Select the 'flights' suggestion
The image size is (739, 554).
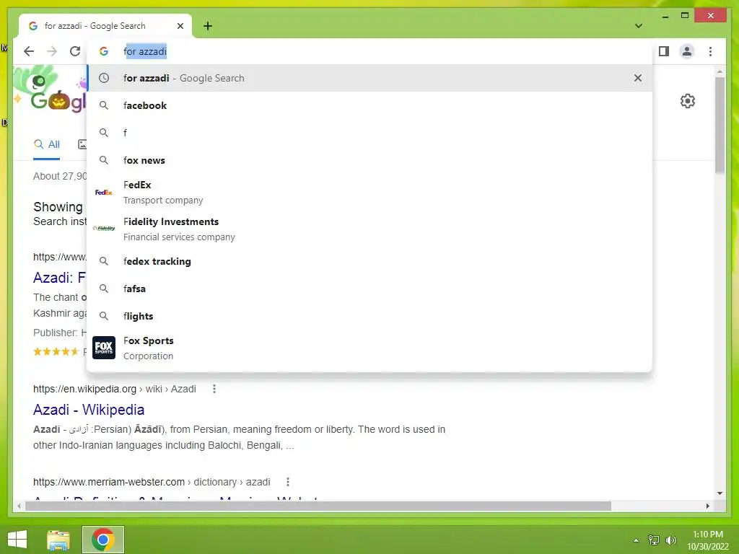pyautogui.click(x=369, y=316)
